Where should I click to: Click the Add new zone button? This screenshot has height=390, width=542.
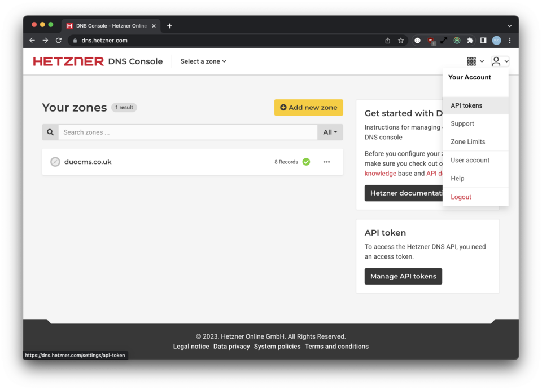309,107
